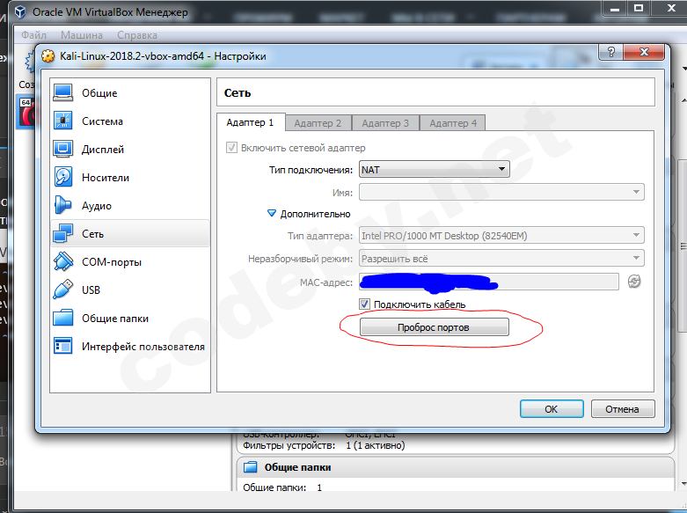
Task: Open the Тип адаптера dropdown
Action: click(x=501, y=236)
